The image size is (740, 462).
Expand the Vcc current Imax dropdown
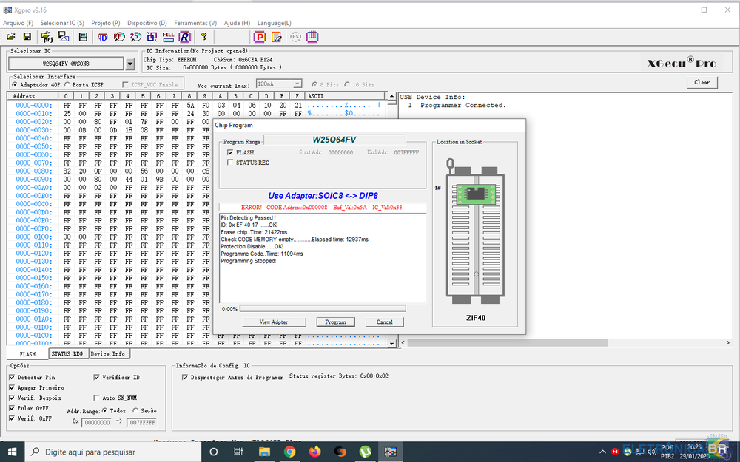pos(297,85)
